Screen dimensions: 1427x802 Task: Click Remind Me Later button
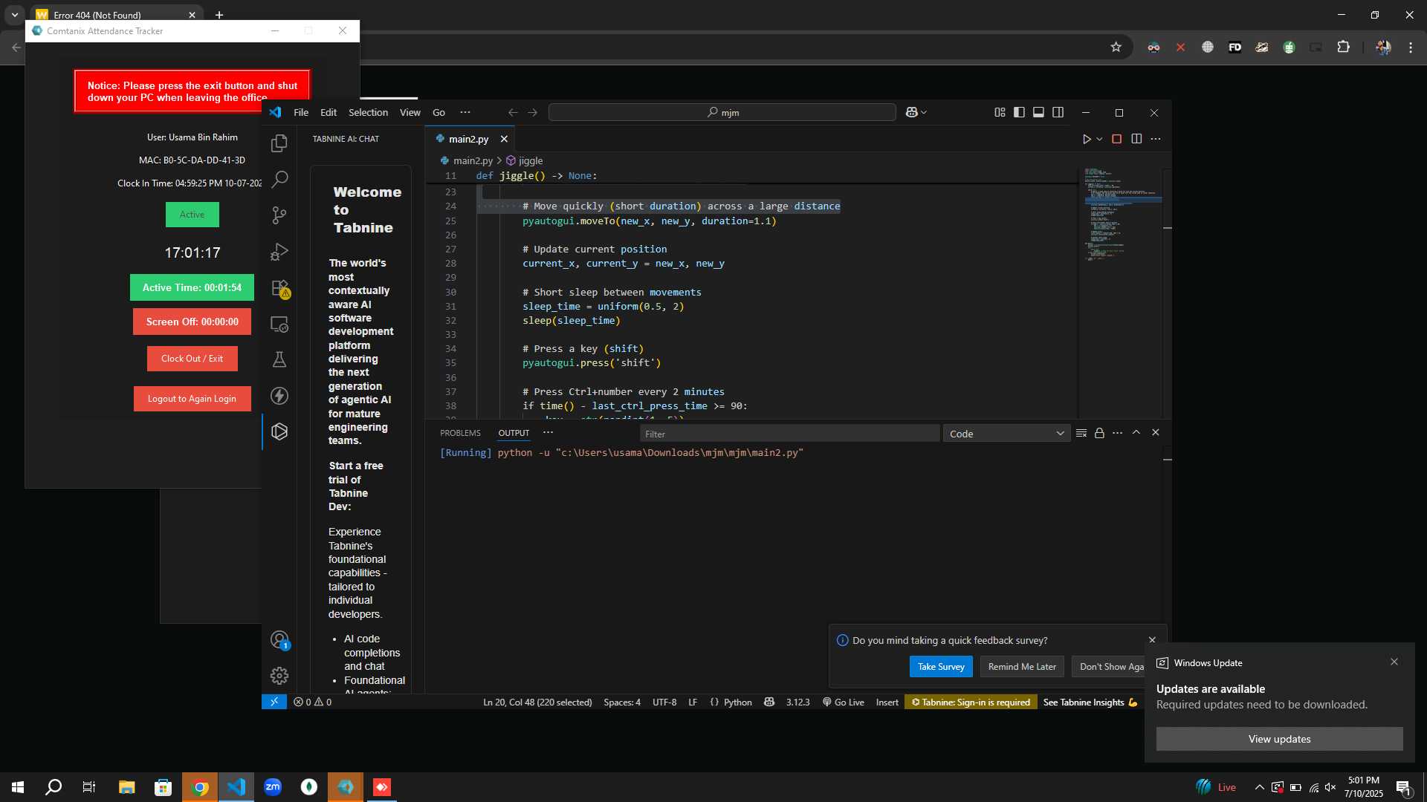1022,666
